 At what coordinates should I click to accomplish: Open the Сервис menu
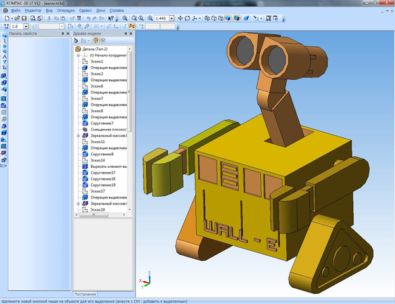click(85, 11)
